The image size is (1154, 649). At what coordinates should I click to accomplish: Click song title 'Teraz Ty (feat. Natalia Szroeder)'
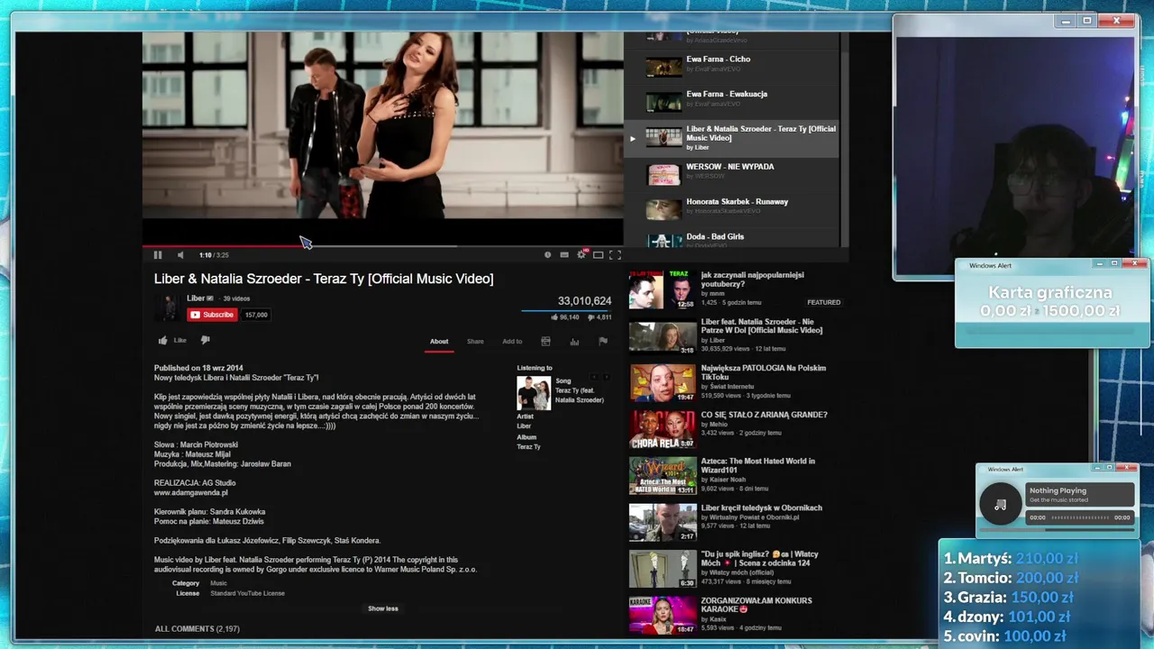pyautogui.click(x=580, y=395)
